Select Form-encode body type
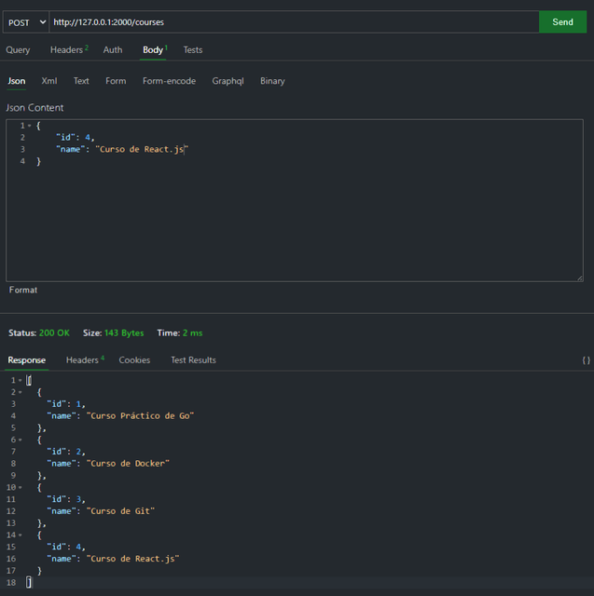The image size is (594, 596). tap(169, 81)
